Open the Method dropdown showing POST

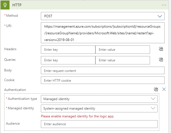click(x=103, y=16)
